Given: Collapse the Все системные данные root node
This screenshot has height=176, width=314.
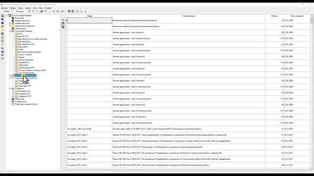Looking at the screenshot, I should coord(7,15).
